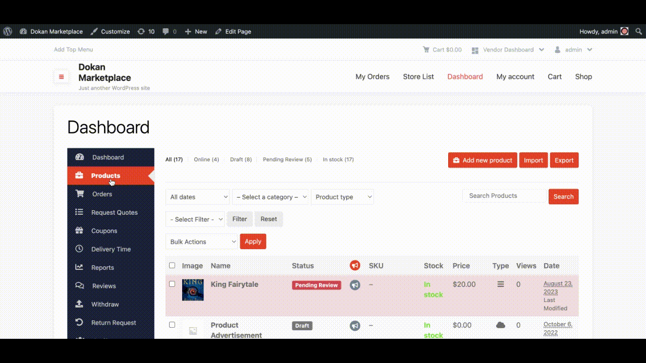Open the All dates dropdown

[197, 197]
